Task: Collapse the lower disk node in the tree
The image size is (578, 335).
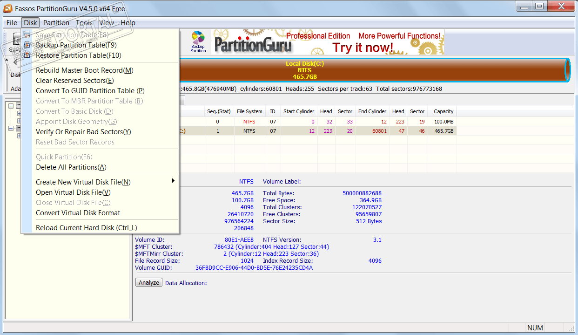Action: pos(12,128)
